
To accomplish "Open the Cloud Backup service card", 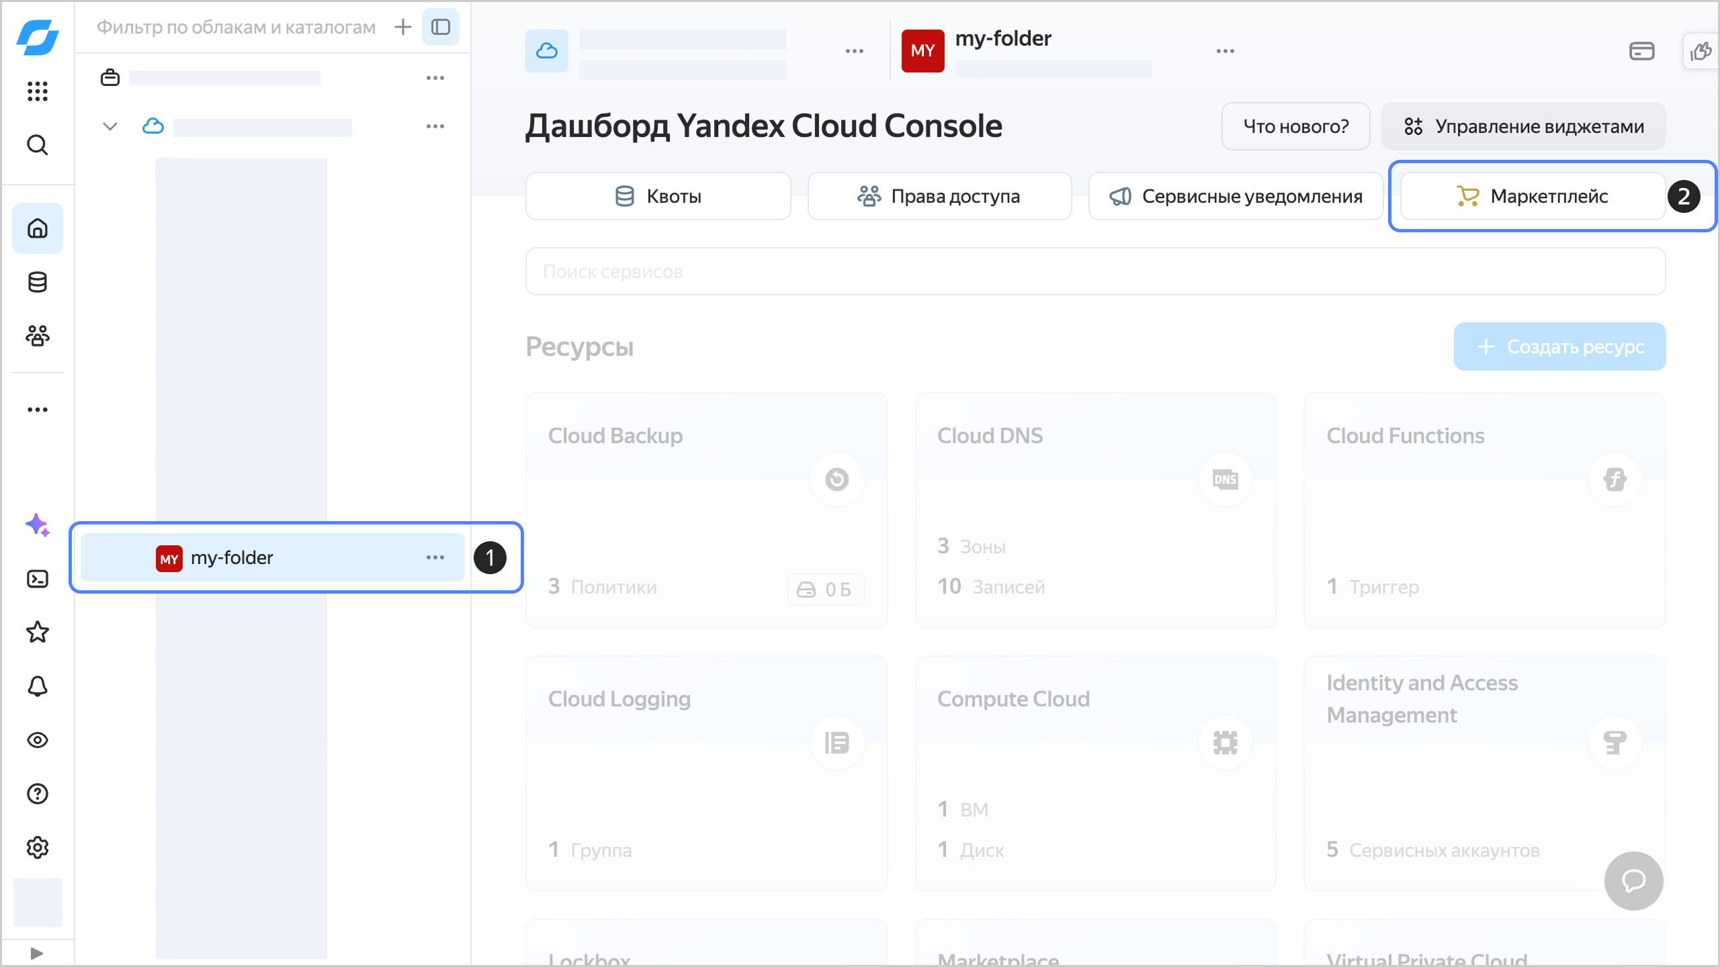I will coord(707,510).
